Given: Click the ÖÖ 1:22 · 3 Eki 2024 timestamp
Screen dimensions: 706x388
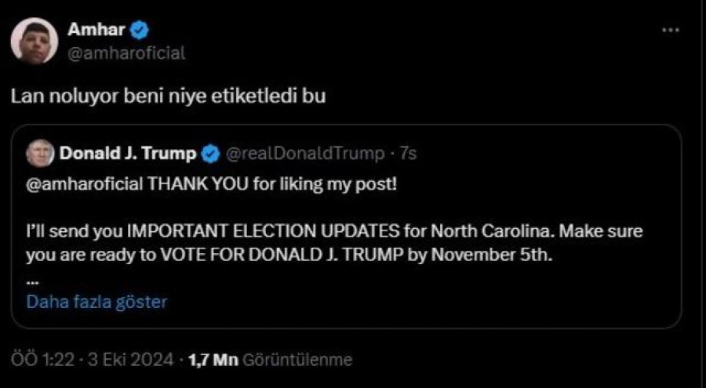Looking at the screenshot, I should pos(92,360).
